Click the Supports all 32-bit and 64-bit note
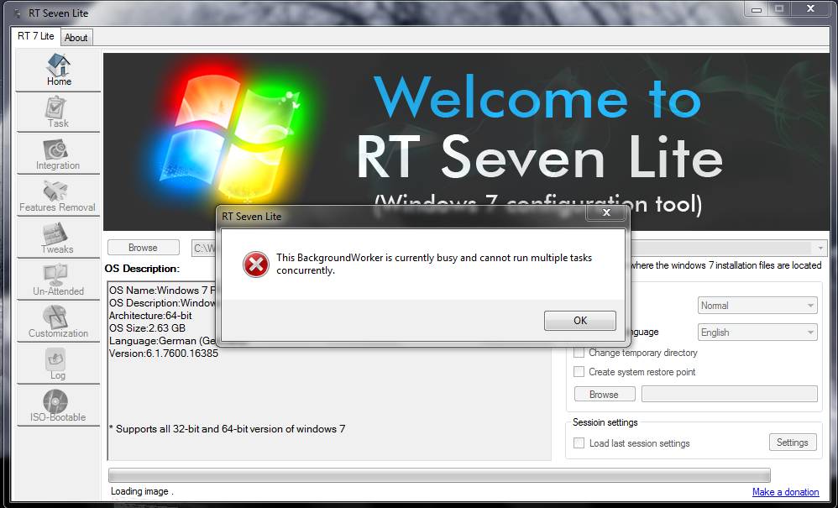838x508 pixels. pyautogui.click(x=228, y=429)
